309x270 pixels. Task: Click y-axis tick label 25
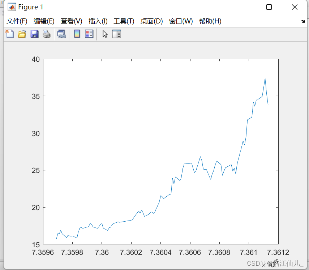pos(36,170)
